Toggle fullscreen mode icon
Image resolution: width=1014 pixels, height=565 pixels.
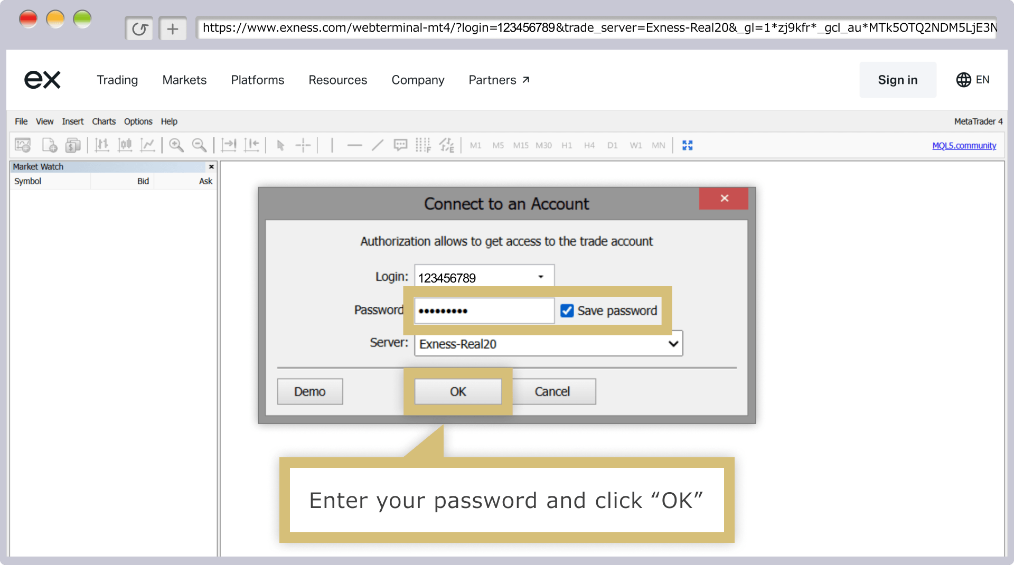click(x=687, y=145)
